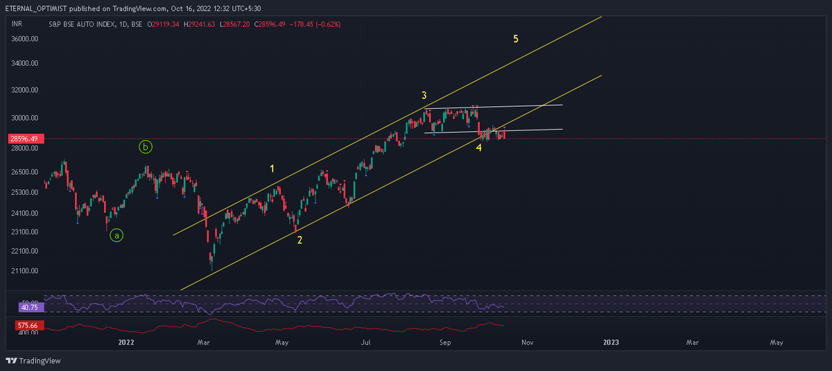Image resolution: width=832 pixels, height=371 pixels.
Task: Select the yellow wave label 2
Action: [x=300, y=241]
